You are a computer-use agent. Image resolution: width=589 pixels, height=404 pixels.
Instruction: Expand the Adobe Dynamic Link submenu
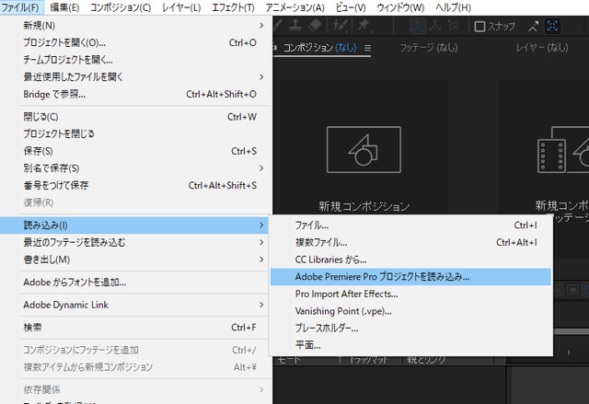coord(136,305)
